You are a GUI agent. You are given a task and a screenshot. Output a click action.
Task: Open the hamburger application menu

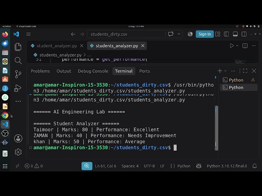[28, 34]
